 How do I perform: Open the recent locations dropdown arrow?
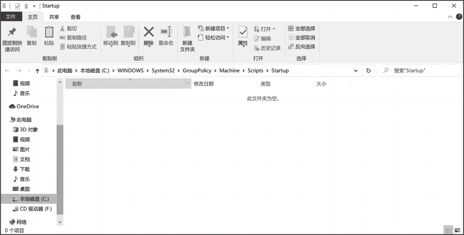29,71
